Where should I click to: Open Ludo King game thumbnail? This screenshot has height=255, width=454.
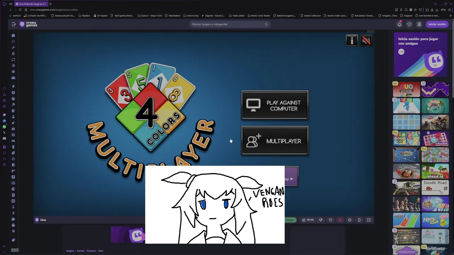tap(406, 138)
